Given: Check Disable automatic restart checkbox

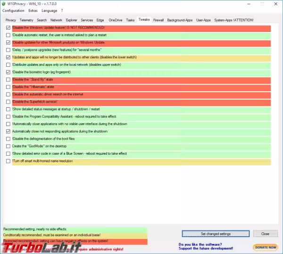Looking at the screenshot, I should click(x=8, y=35).
